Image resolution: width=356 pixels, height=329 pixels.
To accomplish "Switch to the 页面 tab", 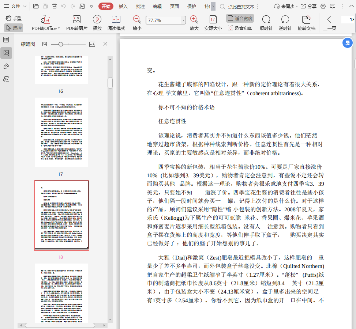I will tap(175, 6).
